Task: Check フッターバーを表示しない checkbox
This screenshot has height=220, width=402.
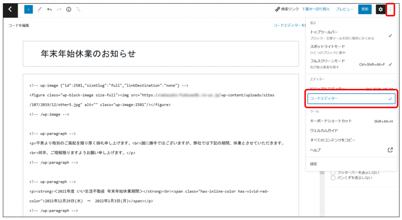Action: coord(333,172)
